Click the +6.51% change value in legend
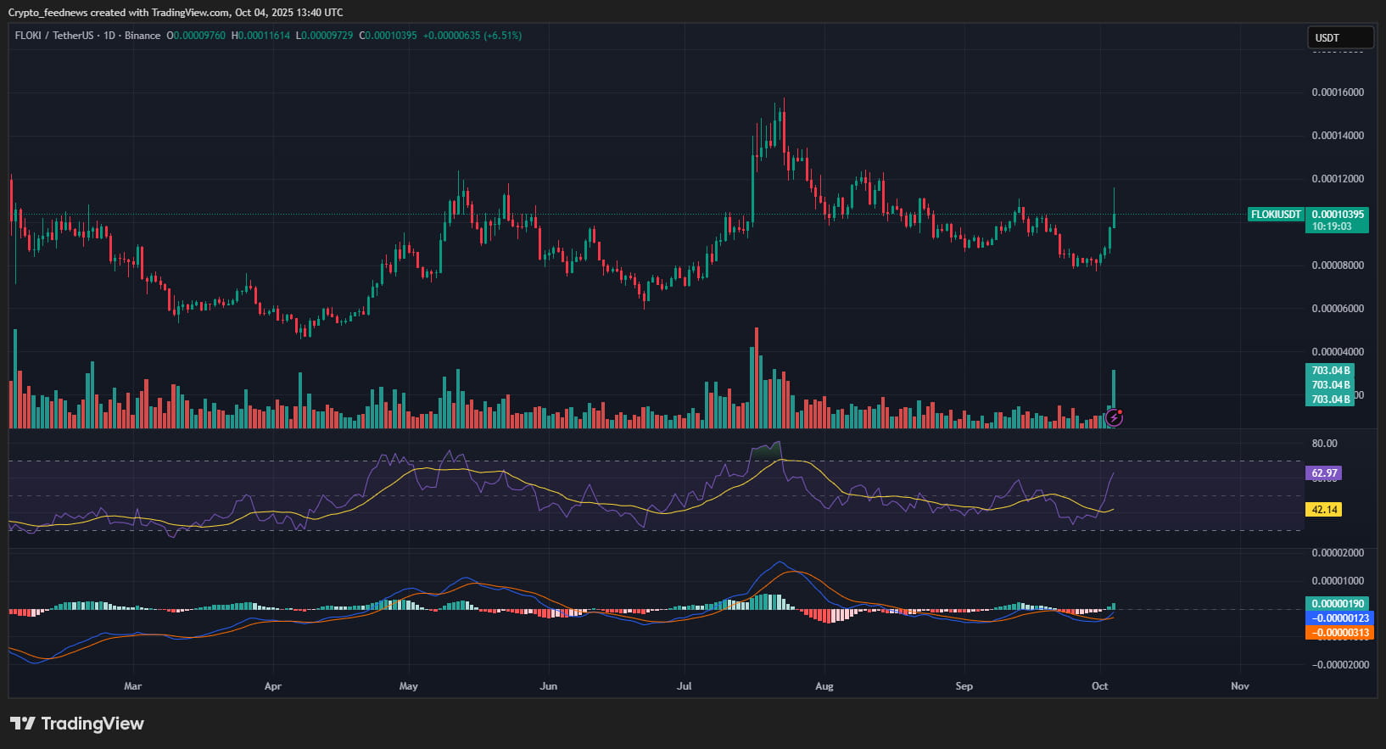The image size is (1386, 749). click(502, 36)
